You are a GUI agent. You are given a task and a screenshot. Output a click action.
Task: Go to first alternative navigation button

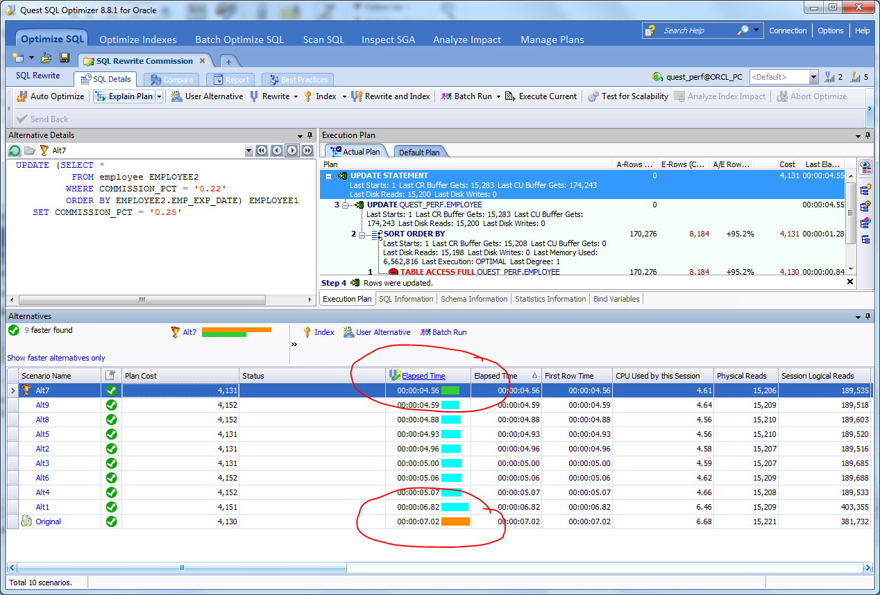pos(262,150)
